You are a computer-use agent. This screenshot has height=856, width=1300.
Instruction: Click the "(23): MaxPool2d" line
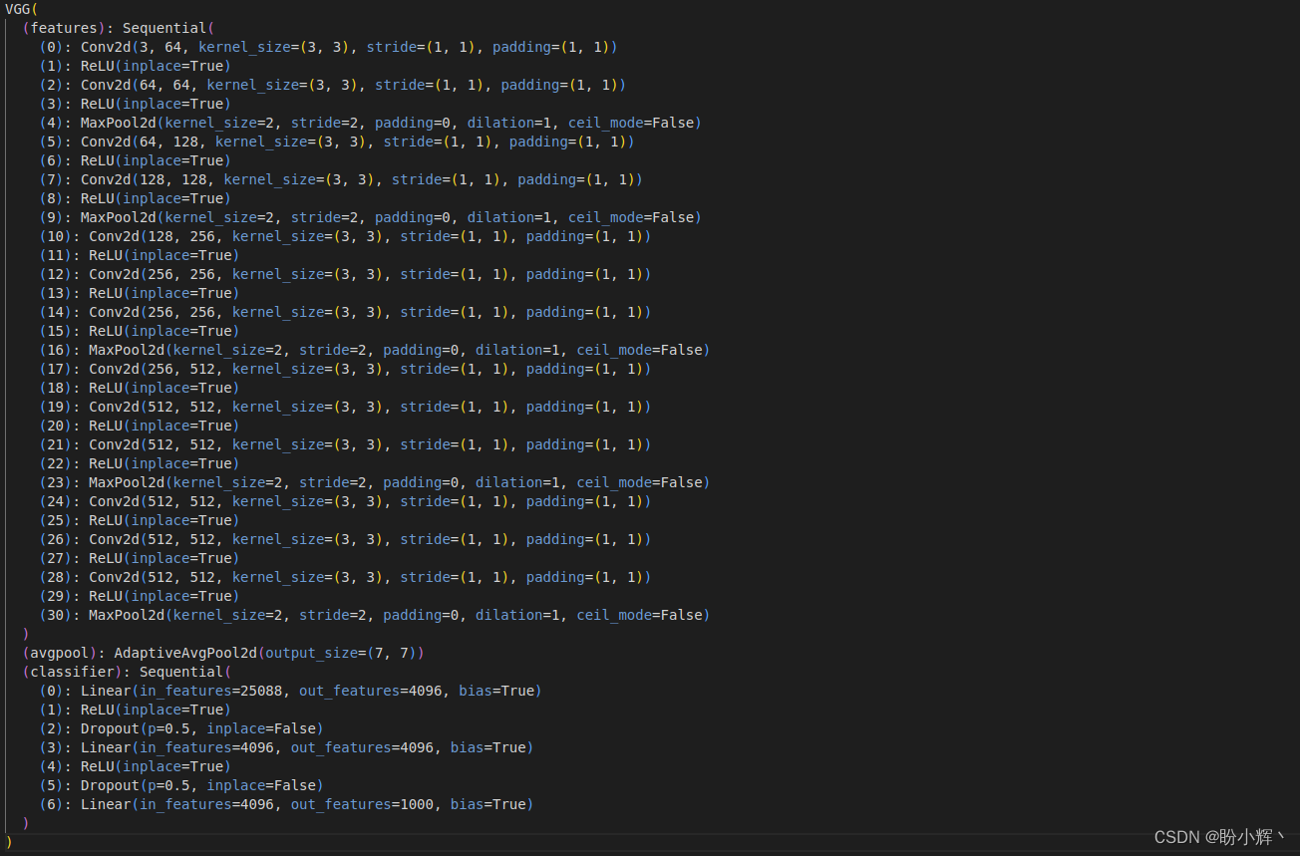coord(375,482)
